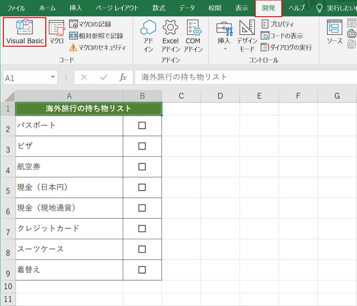The width and height of the screenshot is (357, 306).
Task: Click the formula bar input field
Action: 246,78
